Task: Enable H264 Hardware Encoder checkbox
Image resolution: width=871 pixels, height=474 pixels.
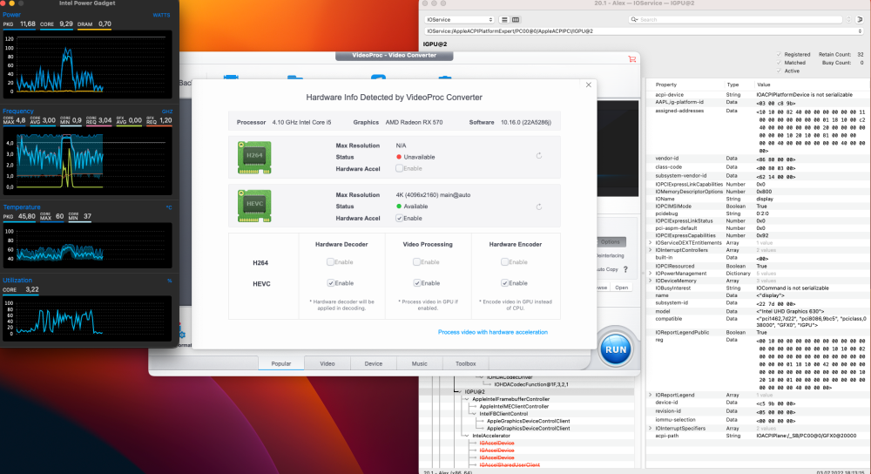Action: (505, 261)
